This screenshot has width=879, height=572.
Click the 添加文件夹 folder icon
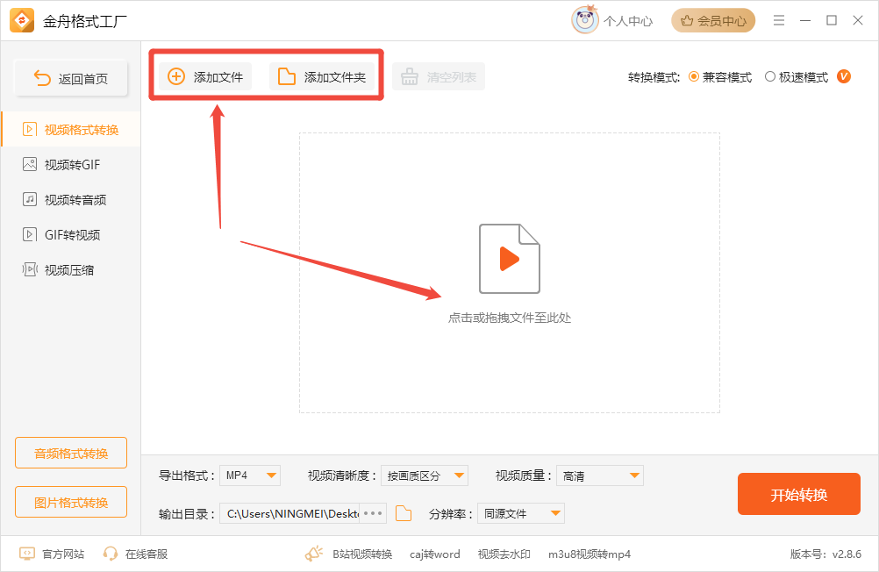coord(287,77)
